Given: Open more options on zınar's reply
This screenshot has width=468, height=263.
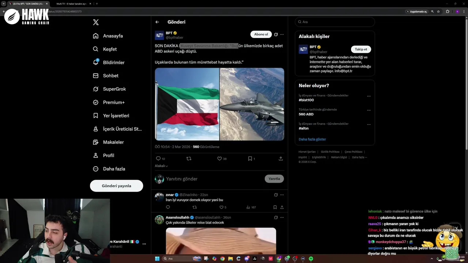Looking at the screenshot, I should pos(282,195).
